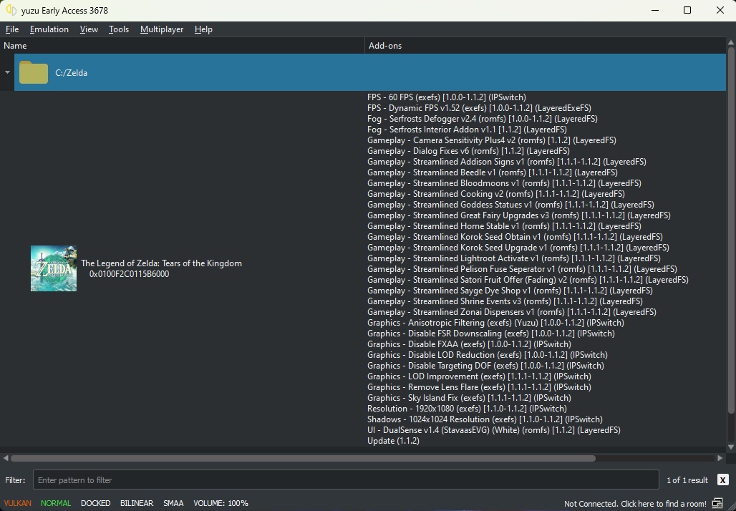The image size is (736, 511).
Task: Click the Dynamic FPS v1.52 add-on line
Action: click(x=479, y=108)
